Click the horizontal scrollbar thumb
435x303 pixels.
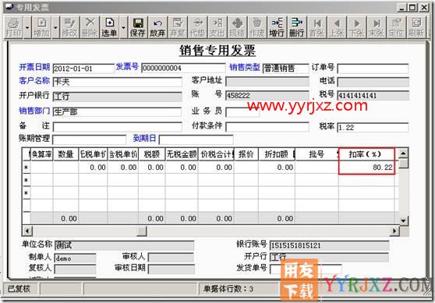click(142, 231)
